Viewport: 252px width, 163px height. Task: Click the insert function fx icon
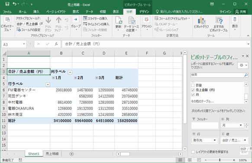[56, 44]
